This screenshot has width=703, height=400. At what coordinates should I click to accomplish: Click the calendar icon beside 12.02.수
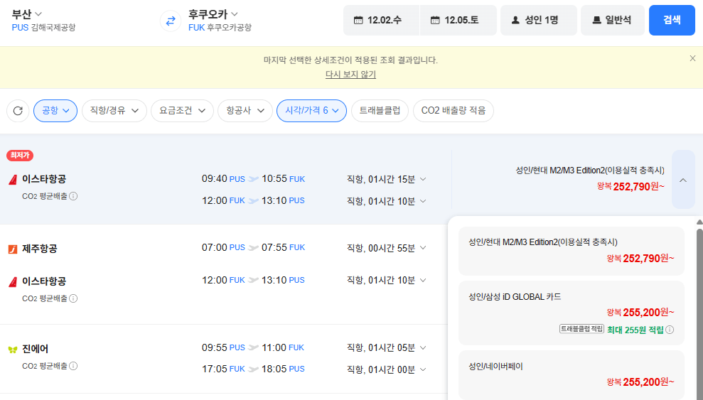tap(358, 20)
